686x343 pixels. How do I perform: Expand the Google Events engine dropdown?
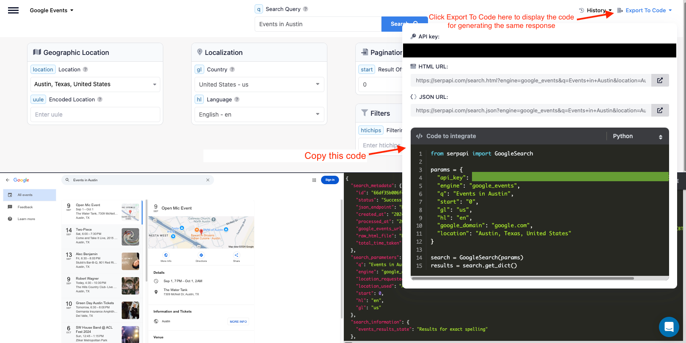pos(51,10)
